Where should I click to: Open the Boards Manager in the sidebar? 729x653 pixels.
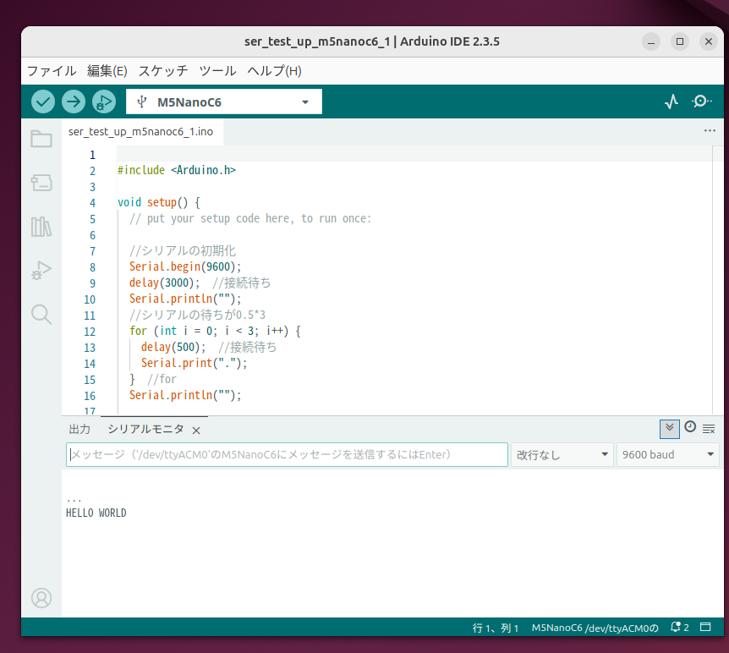41,183
